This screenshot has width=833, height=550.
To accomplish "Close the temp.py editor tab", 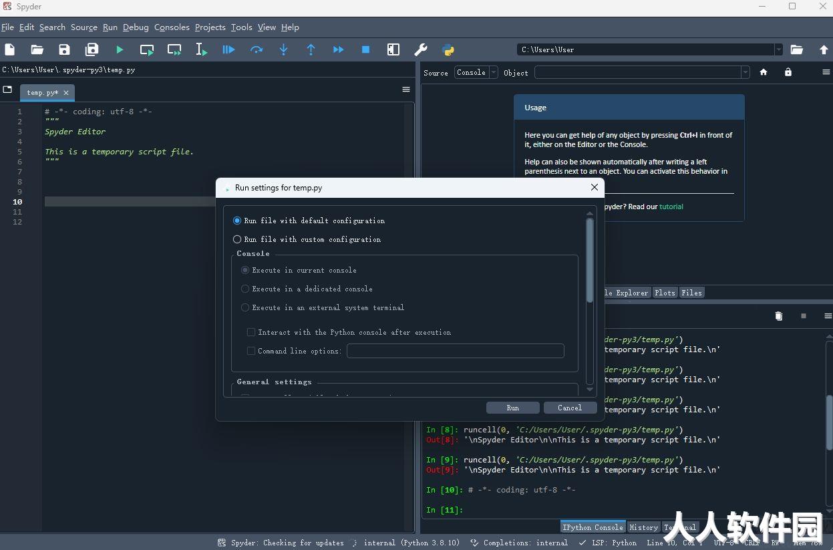I will click(66, 93).
